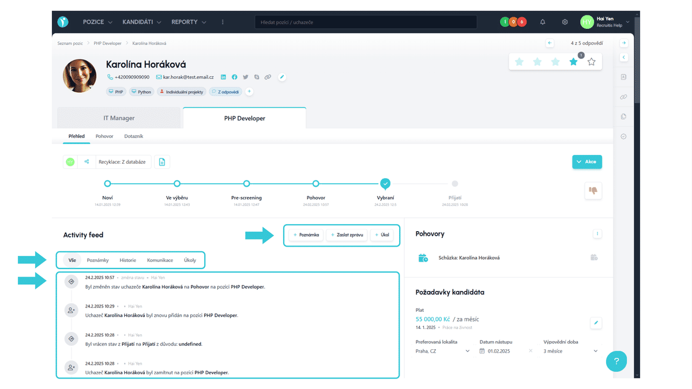Image resolution: width=692 pixels, height=389 pixels.
Task: Click the share icon before Recyklace
Action: (x=86, y=162)
